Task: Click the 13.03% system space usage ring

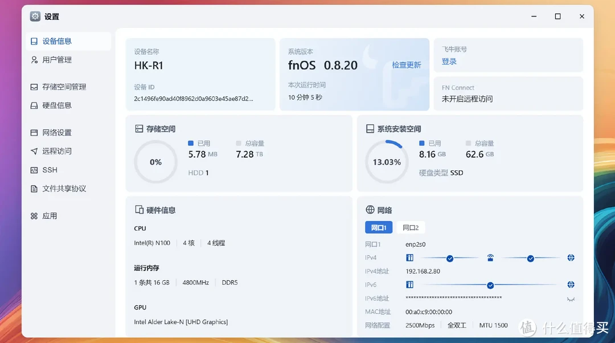Action: [x=387, y=162]
